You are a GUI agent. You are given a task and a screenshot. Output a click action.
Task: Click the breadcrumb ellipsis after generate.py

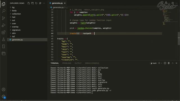[x=67, y=7]
